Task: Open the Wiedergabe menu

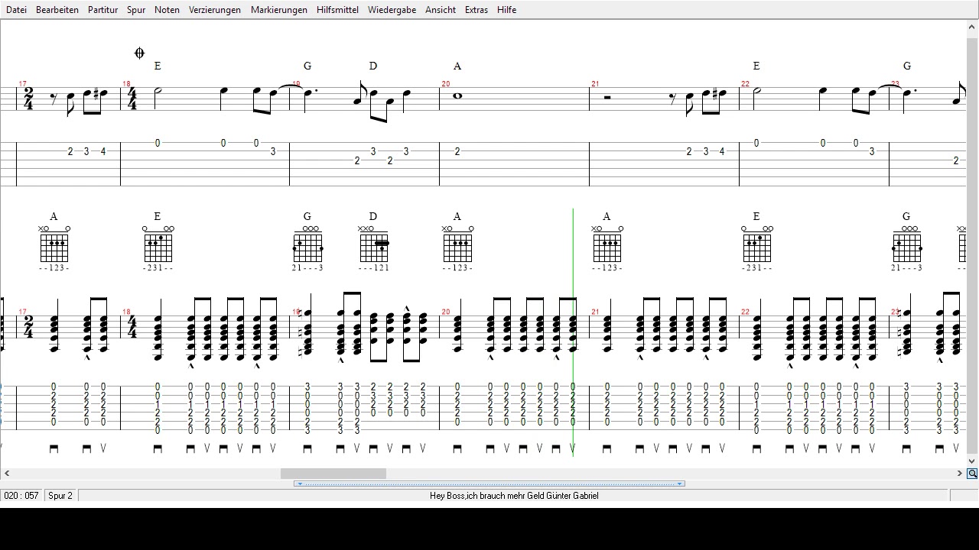Action: [392, 10]
